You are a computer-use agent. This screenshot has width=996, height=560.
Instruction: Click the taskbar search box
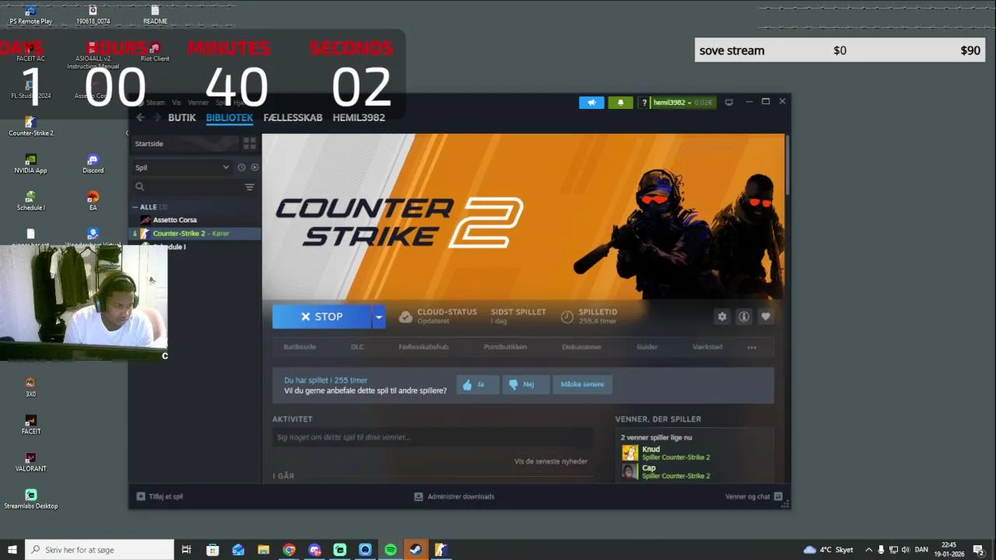(100, 550)
